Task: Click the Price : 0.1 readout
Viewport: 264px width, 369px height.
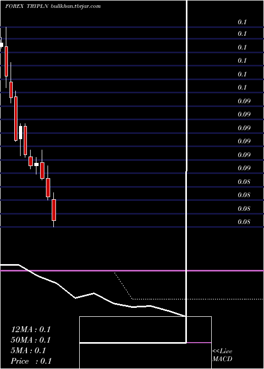Action: 31,361
